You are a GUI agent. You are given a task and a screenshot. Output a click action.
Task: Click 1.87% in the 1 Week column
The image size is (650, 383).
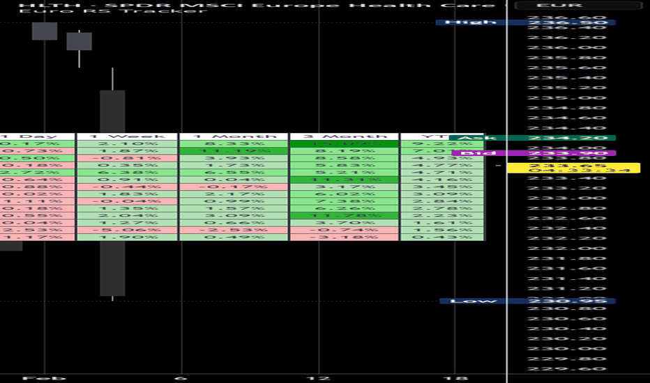(127, 150)
